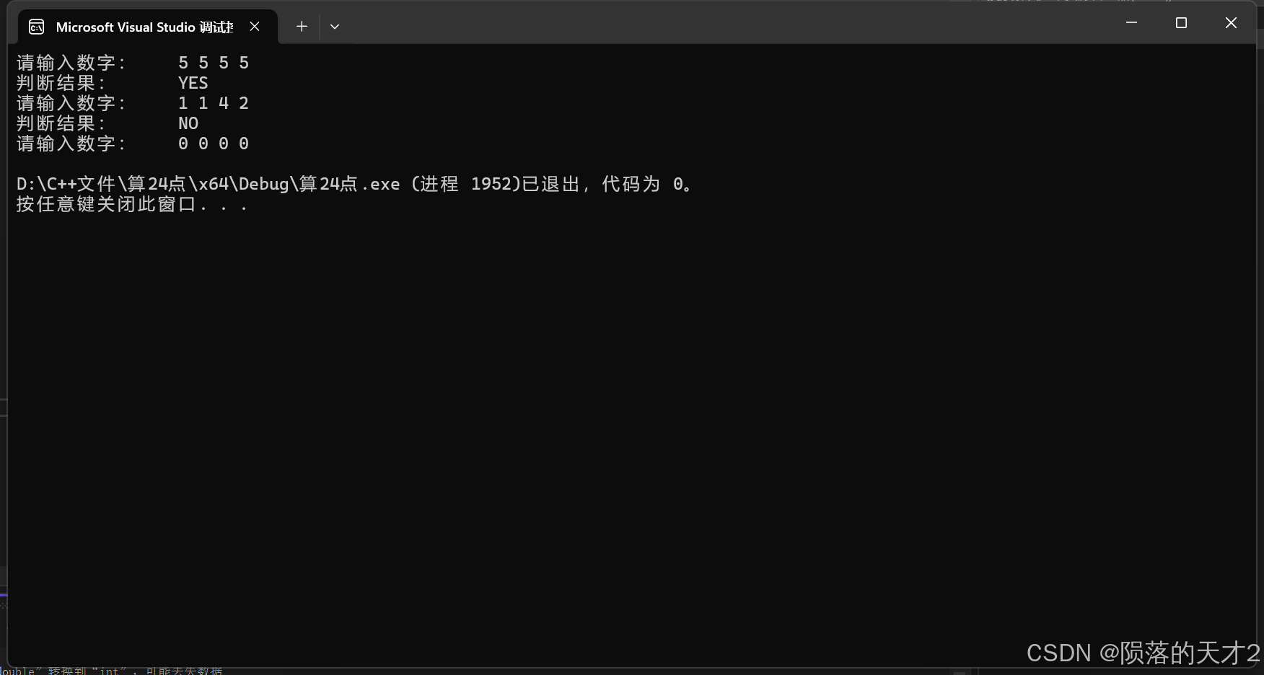Open a new terminal tab with plus icon

[302, 27]
